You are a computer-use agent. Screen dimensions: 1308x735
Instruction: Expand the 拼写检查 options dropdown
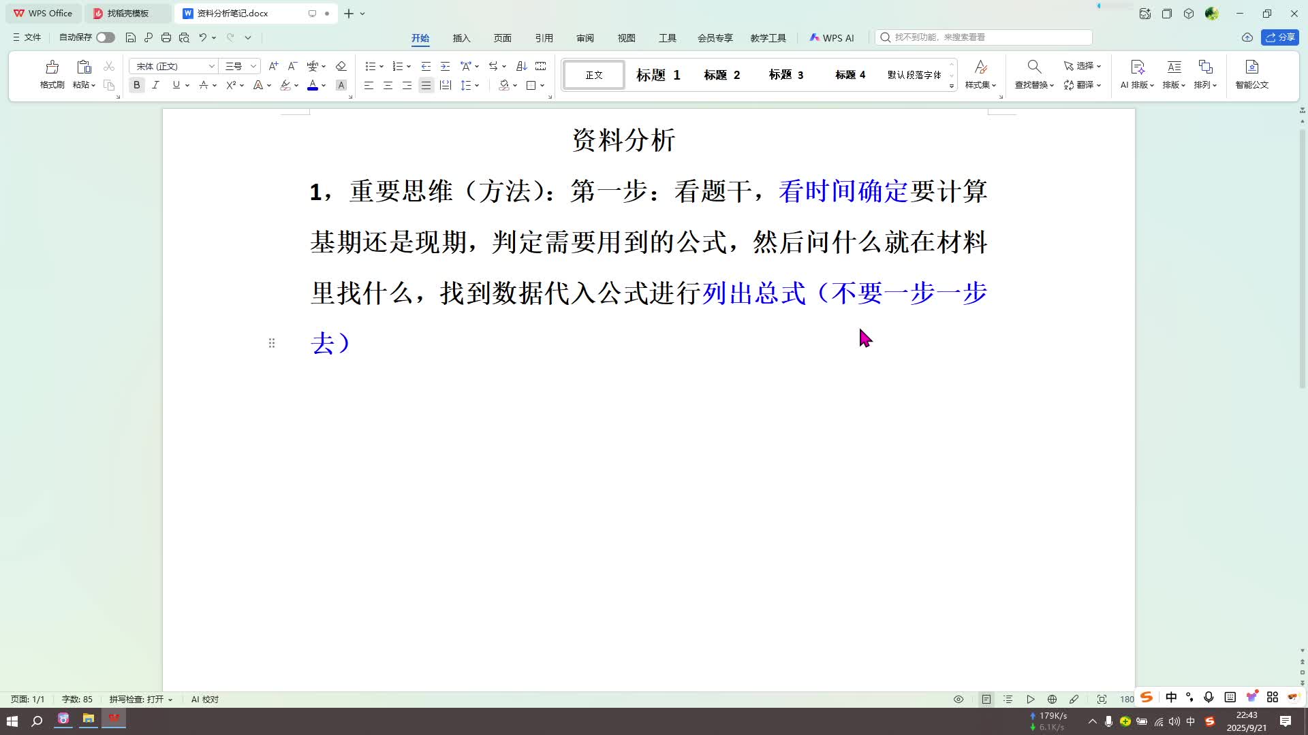point(169,699)
